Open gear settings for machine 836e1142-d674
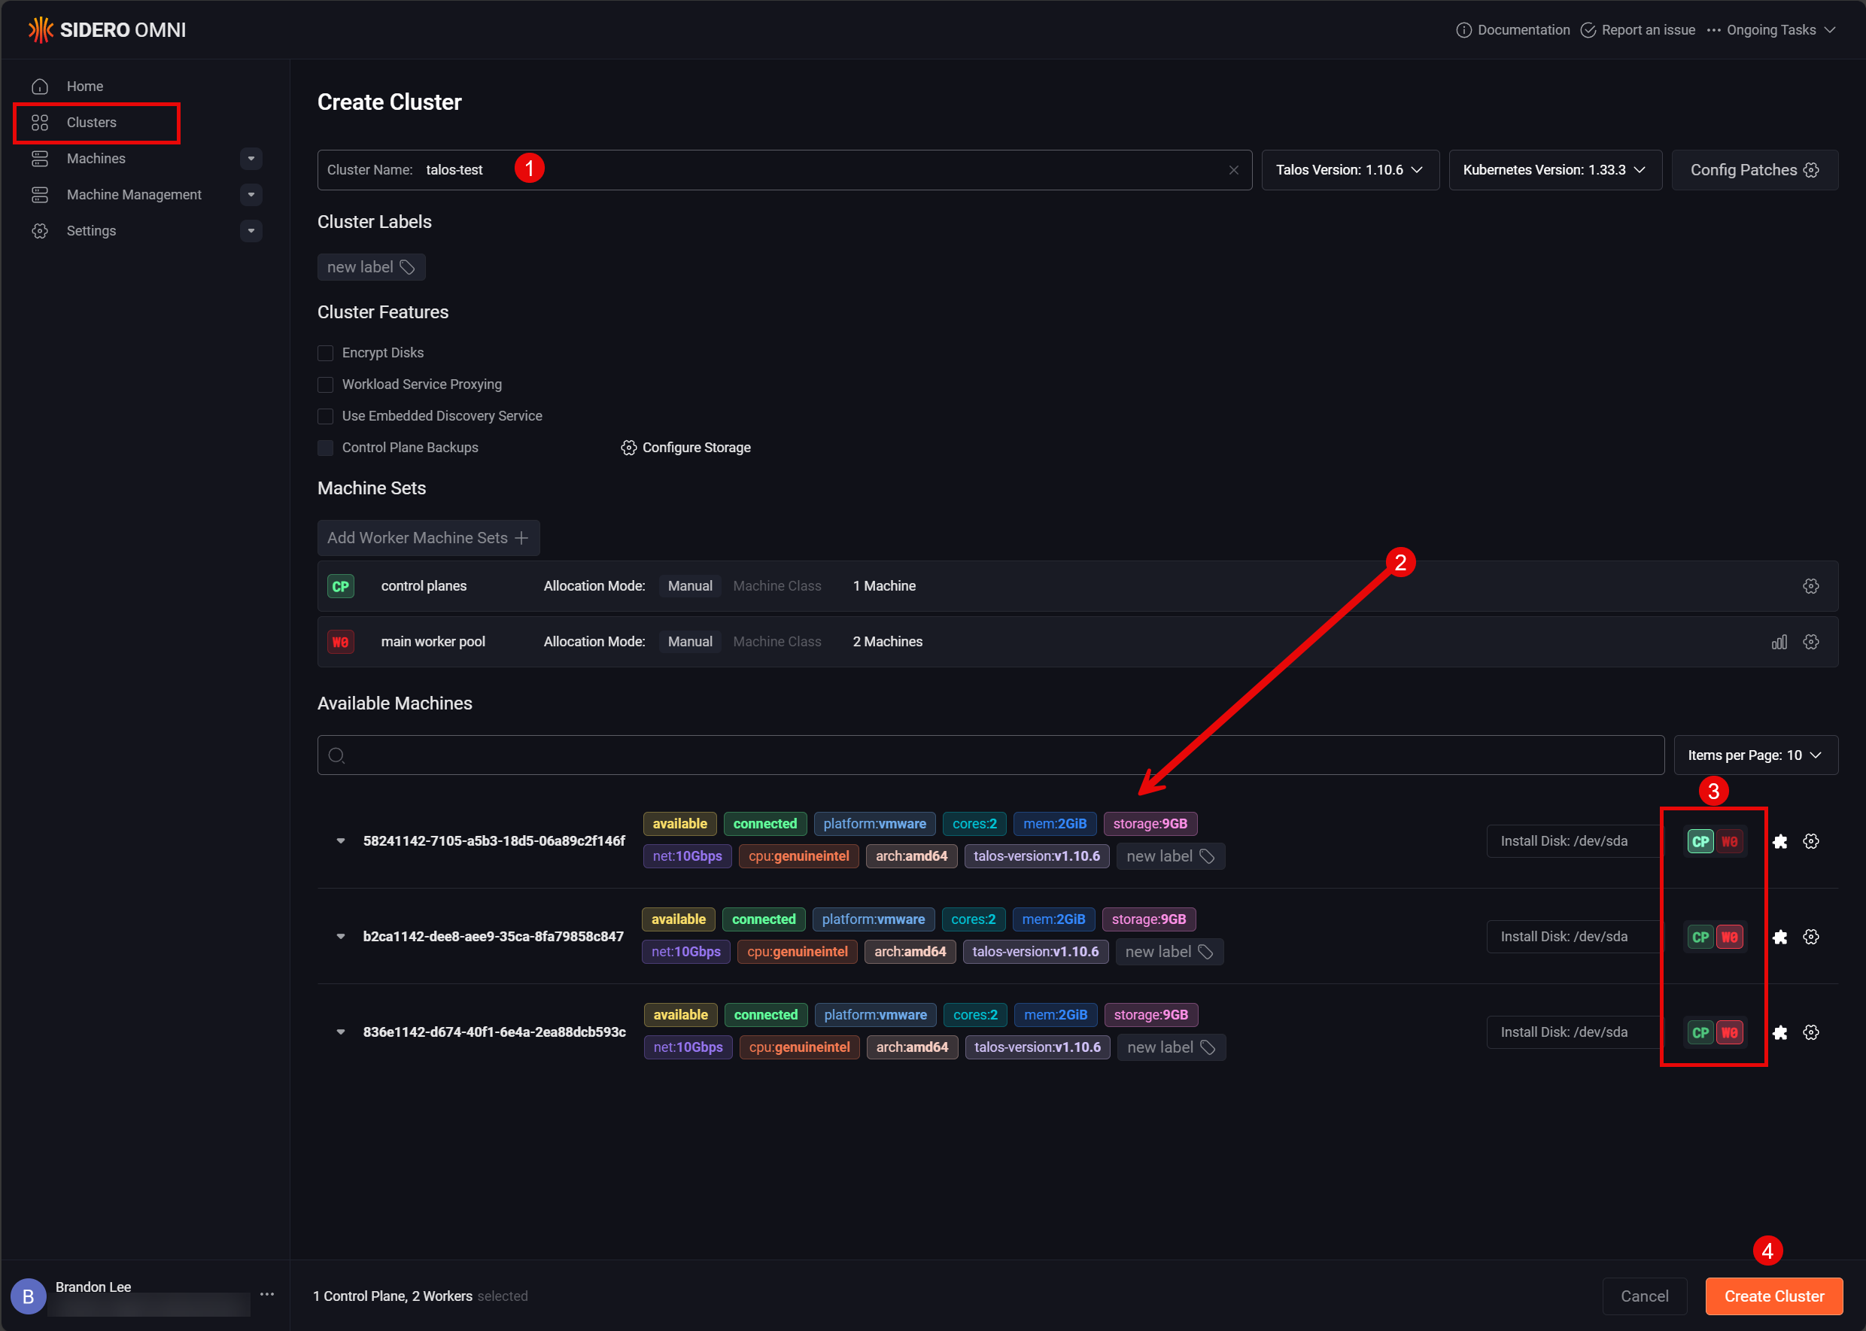Image resolution: width=1866 pixels, height=1331 pixels. pyautogui.click(x=1811, y=1032)
